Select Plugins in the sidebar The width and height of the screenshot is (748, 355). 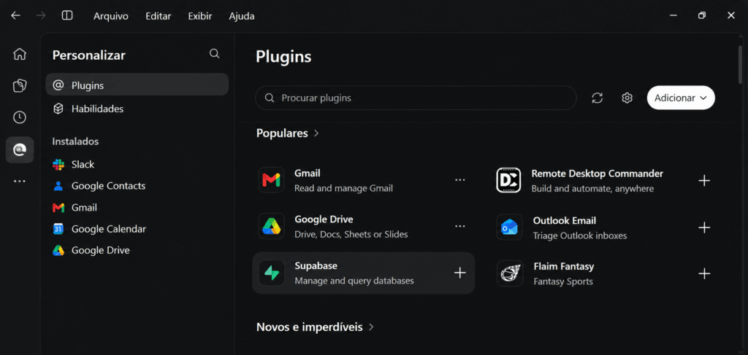137,85
